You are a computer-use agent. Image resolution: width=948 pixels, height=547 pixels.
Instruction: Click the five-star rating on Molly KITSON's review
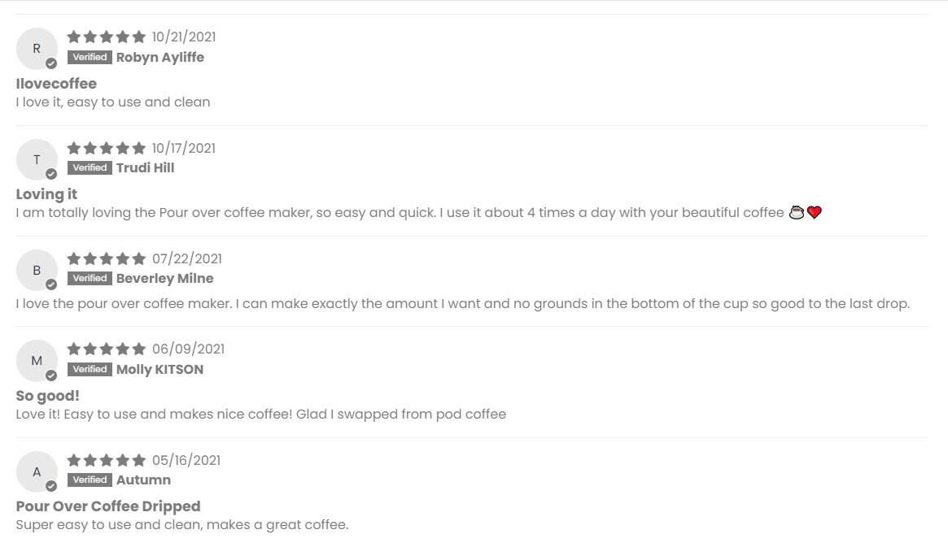point(107,349)
